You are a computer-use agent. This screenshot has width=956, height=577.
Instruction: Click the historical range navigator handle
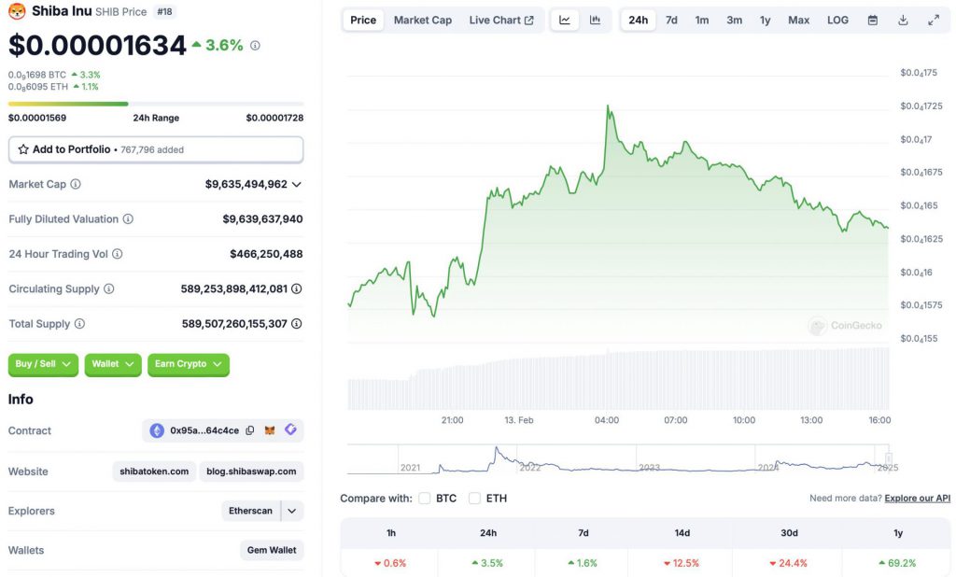[x=889, y=458]
